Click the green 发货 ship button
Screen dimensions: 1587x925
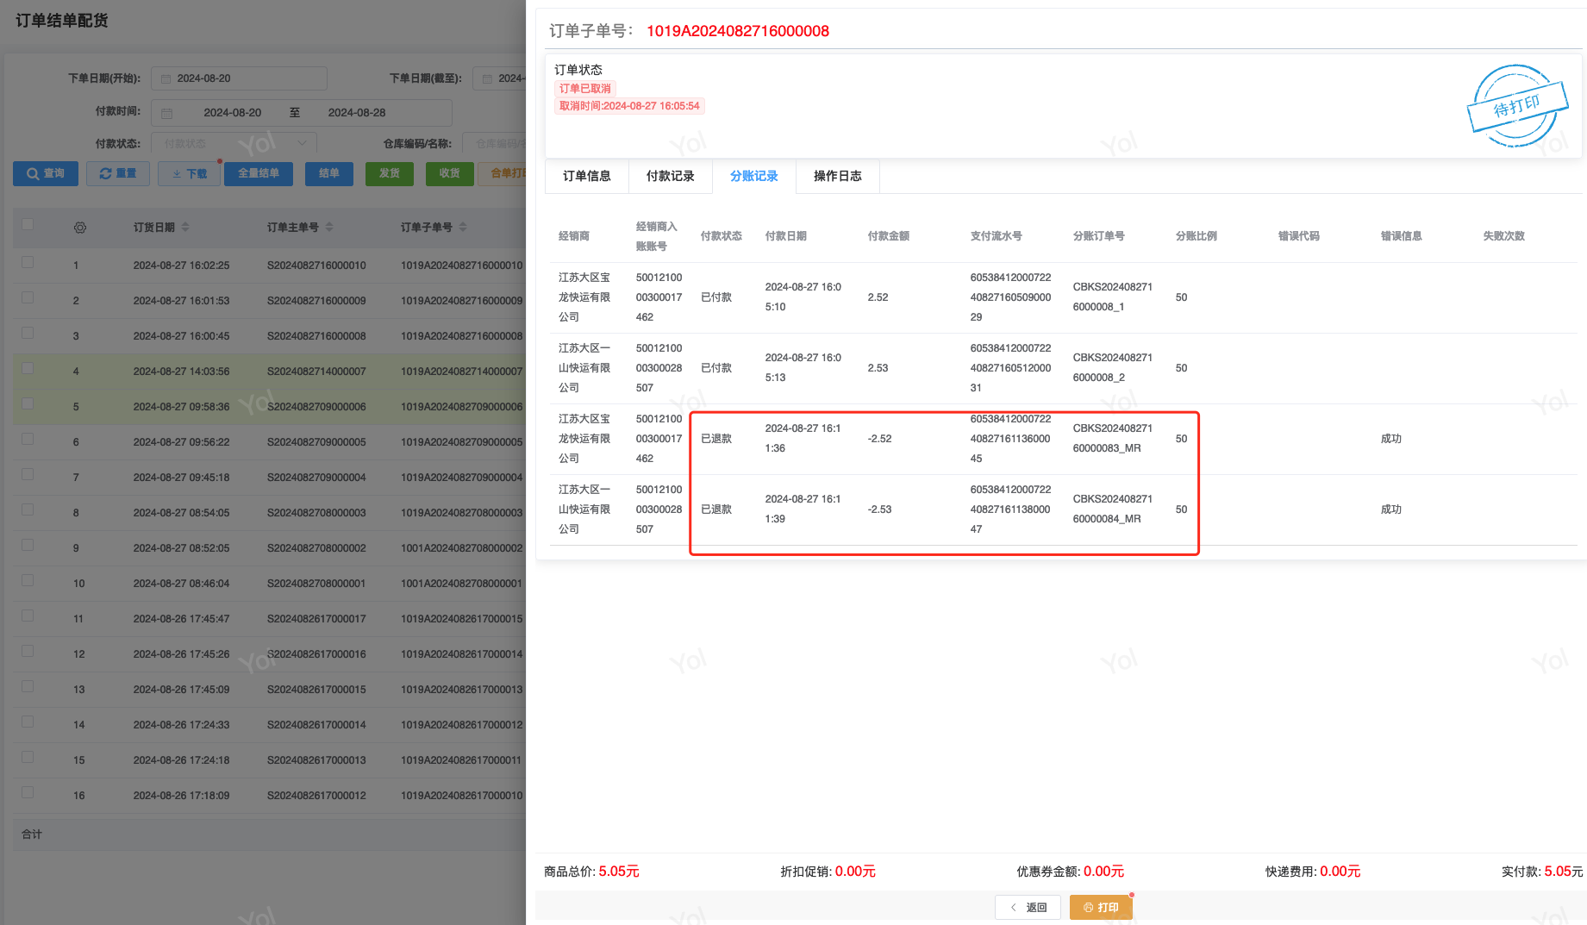click(389, 173)
